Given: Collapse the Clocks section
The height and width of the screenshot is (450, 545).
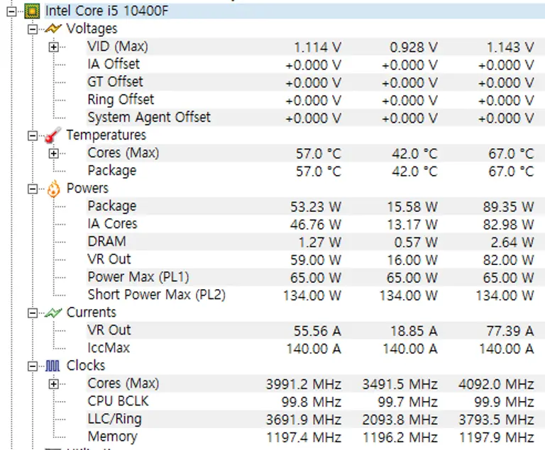Looking at the screenshot, I should [33, 366].
